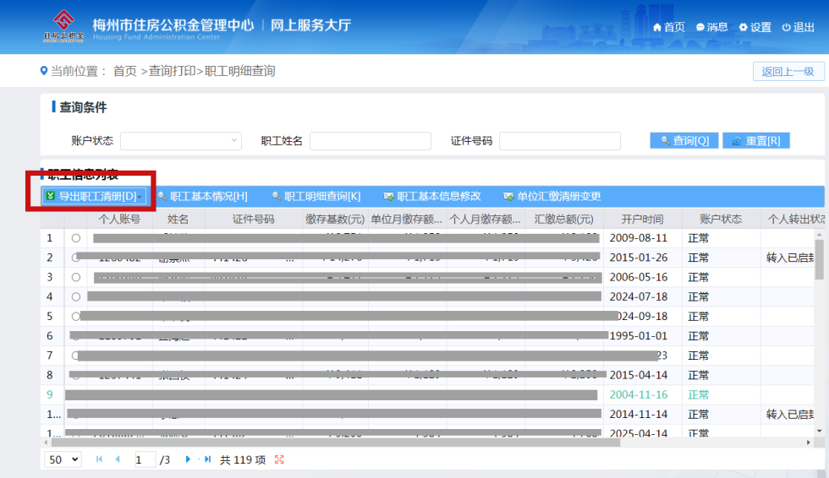Sort by 证件号码 column header
The image size is (829, 478).
coord(254,219)
